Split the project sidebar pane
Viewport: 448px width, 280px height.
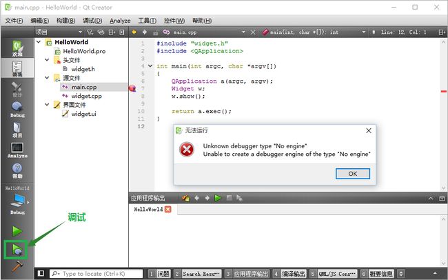click(112, 32)
